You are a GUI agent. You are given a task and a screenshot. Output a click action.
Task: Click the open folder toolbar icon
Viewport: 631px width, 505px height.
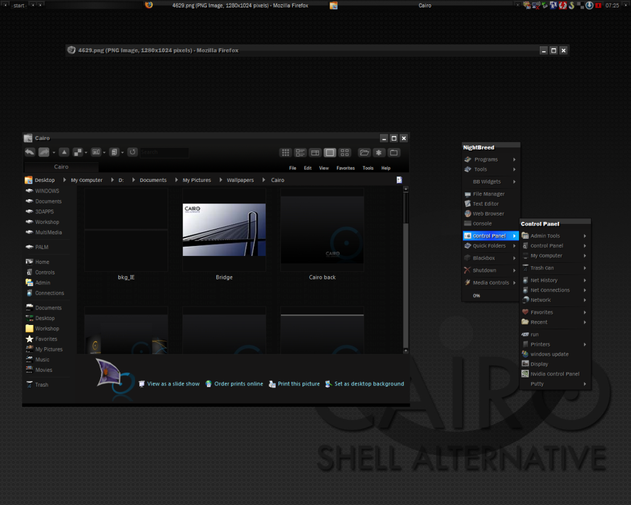pos(364,153)
